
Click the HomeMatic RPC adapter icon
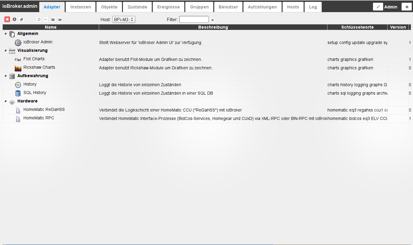(18, 118)
